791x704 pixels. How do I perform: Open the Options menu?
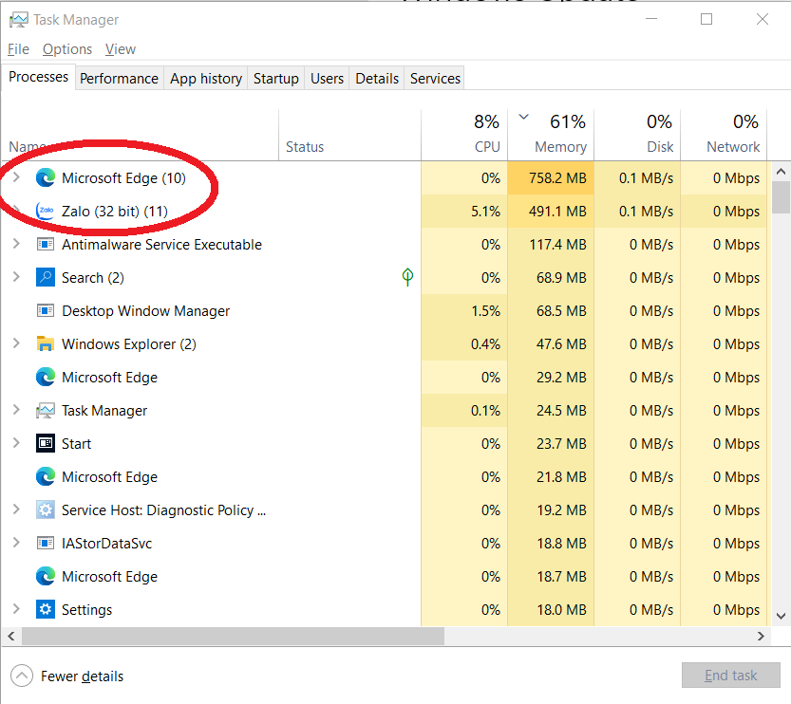click(x=67, y=49)
